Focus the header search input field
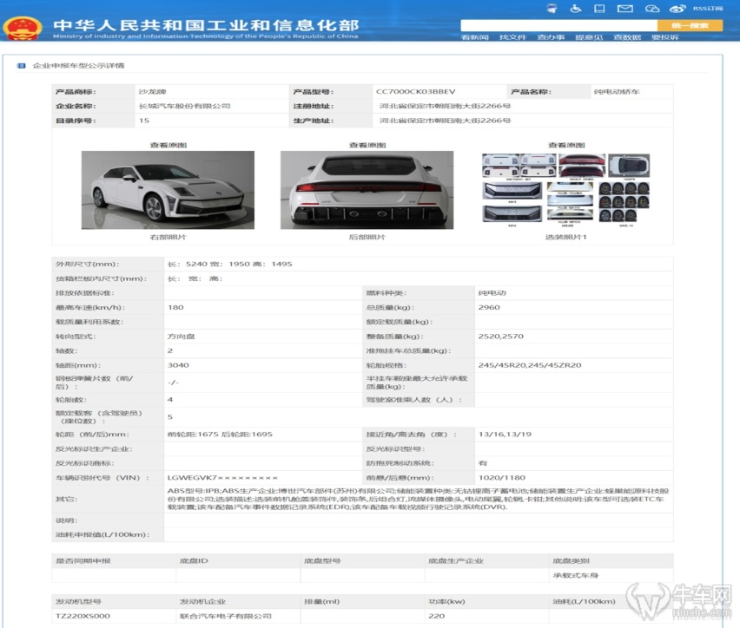740x628 pixels. pyautogui.click(x=558, y=25)
